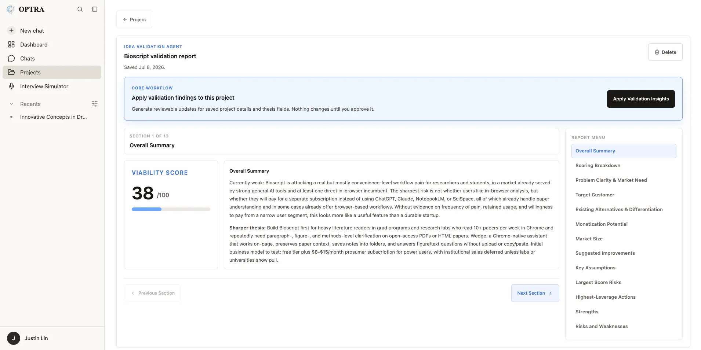The height and width of the screenshot is (350, 701).
Task: Click the Chats bubble icon
Action: (x=11, y=58)
